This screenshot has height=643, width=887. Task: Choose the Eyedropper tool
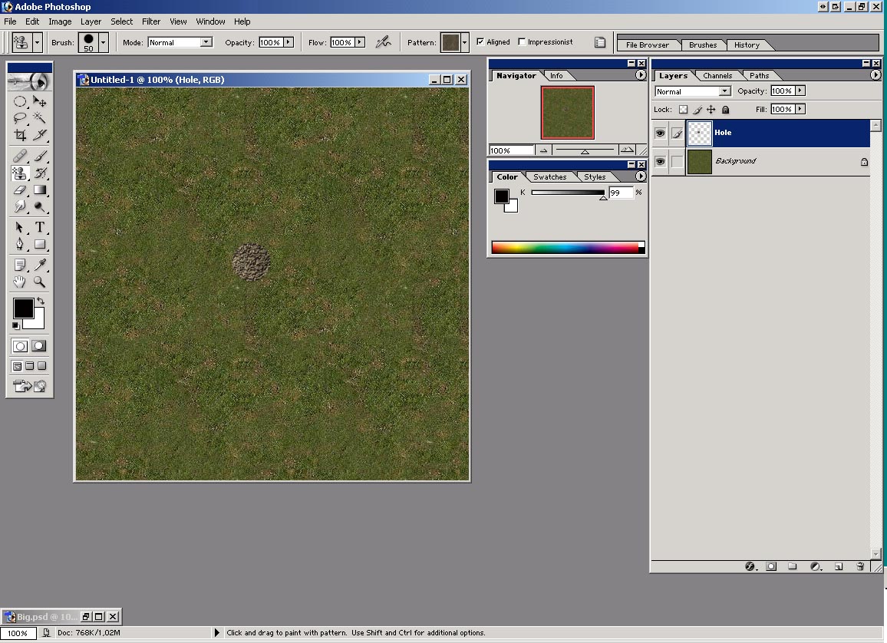coord(40,265)
